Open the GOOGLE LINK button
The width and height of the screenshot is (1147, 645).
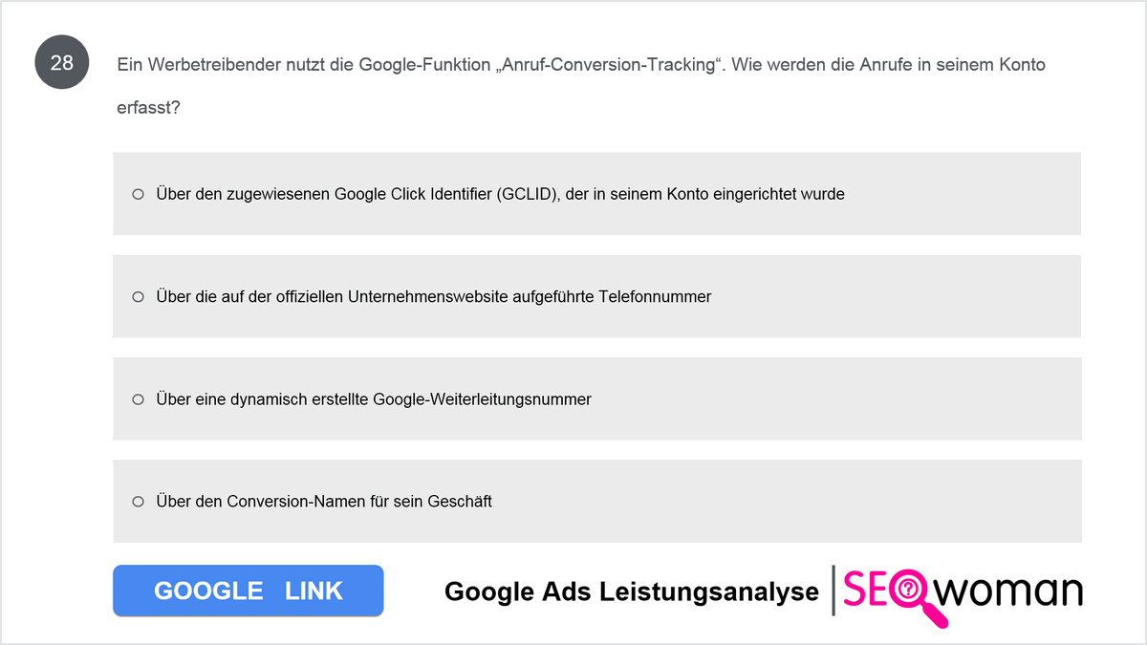coord(249,591)
